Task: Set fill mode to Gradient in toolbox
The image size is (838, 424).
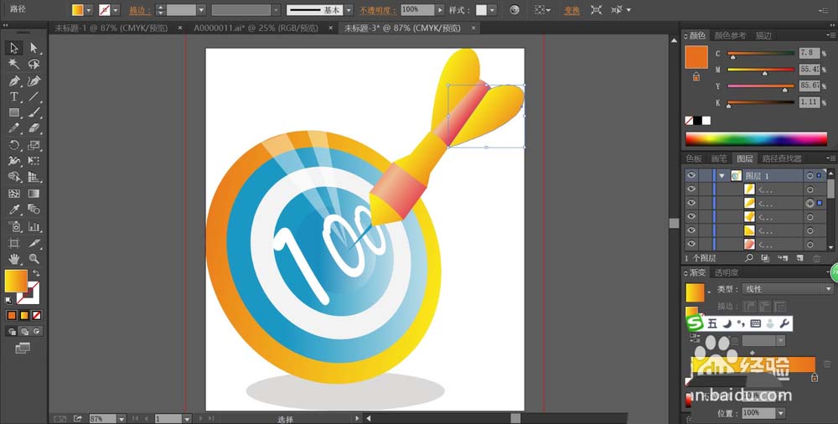Action: point(24,315)
